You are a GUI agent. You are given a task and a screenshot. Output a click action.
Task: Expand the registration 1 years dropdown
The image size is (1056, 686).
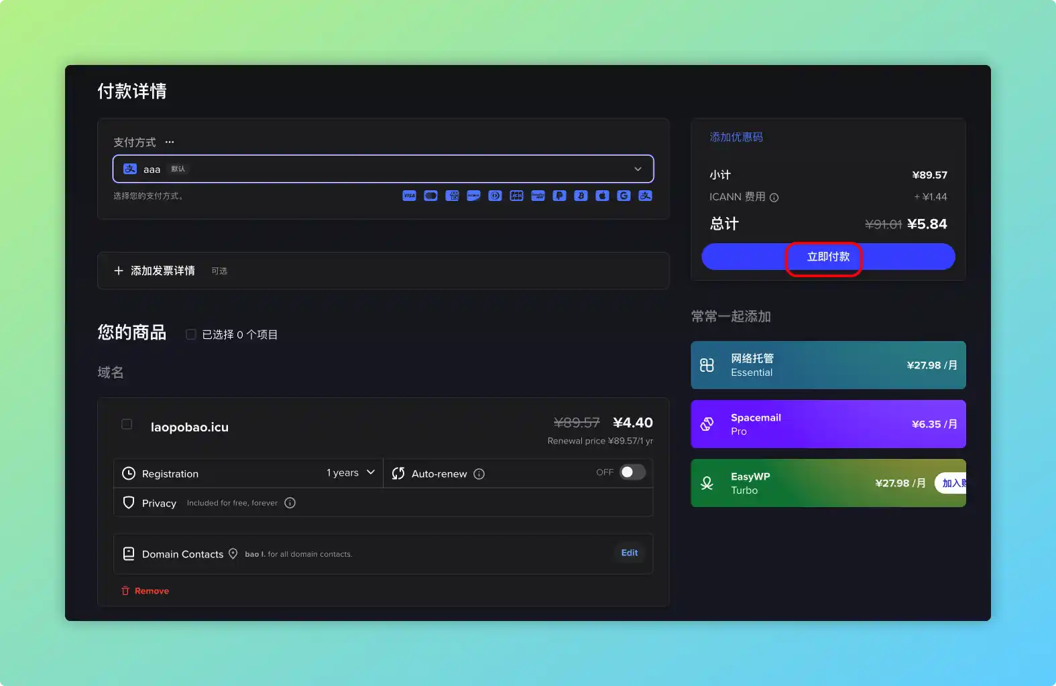[351, 473]
